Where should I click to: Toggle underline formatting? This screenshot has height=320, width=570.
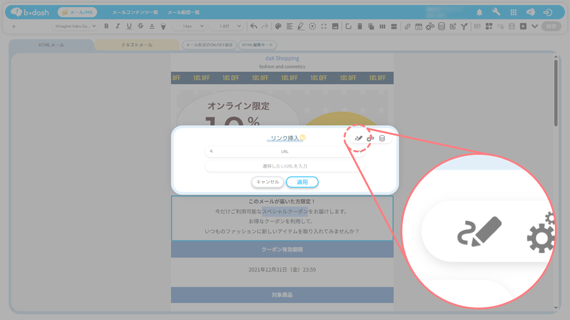tap(129, 26)
